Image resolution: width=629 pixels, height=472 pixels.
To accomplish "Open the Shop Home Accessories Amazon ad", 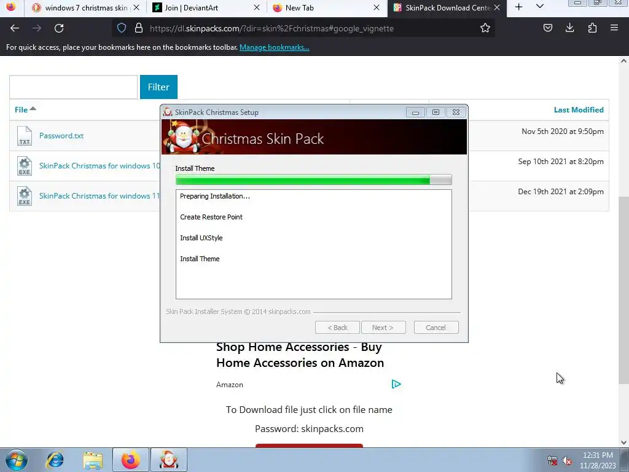I will (300, 355).
